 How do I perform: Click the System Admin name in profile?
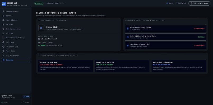52,27
